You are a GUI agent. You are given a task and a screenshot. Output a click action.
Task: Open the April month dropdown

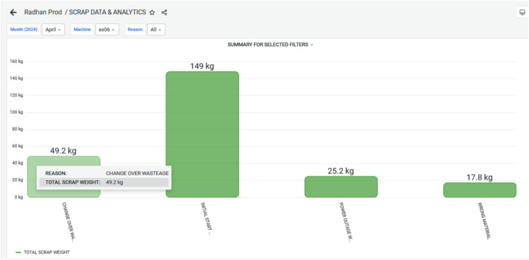tap(53, 30)
